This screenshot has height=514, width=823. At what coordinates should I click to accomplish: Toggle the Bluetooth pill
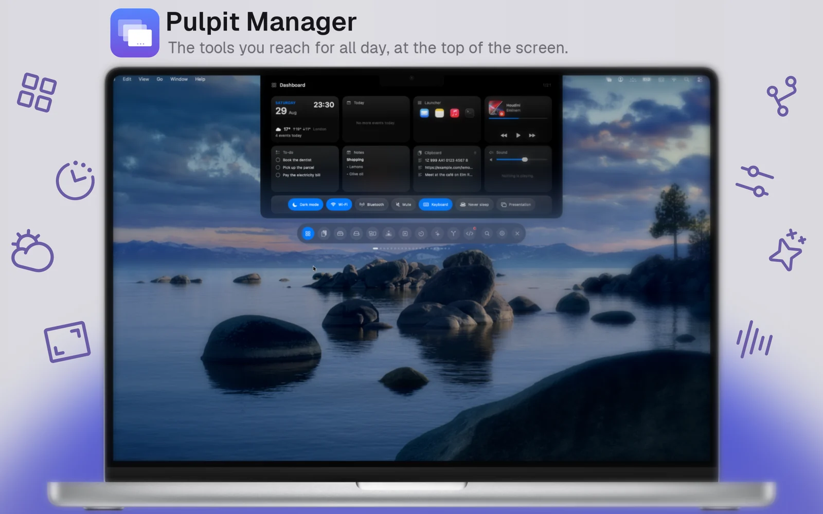coord(371,205)
